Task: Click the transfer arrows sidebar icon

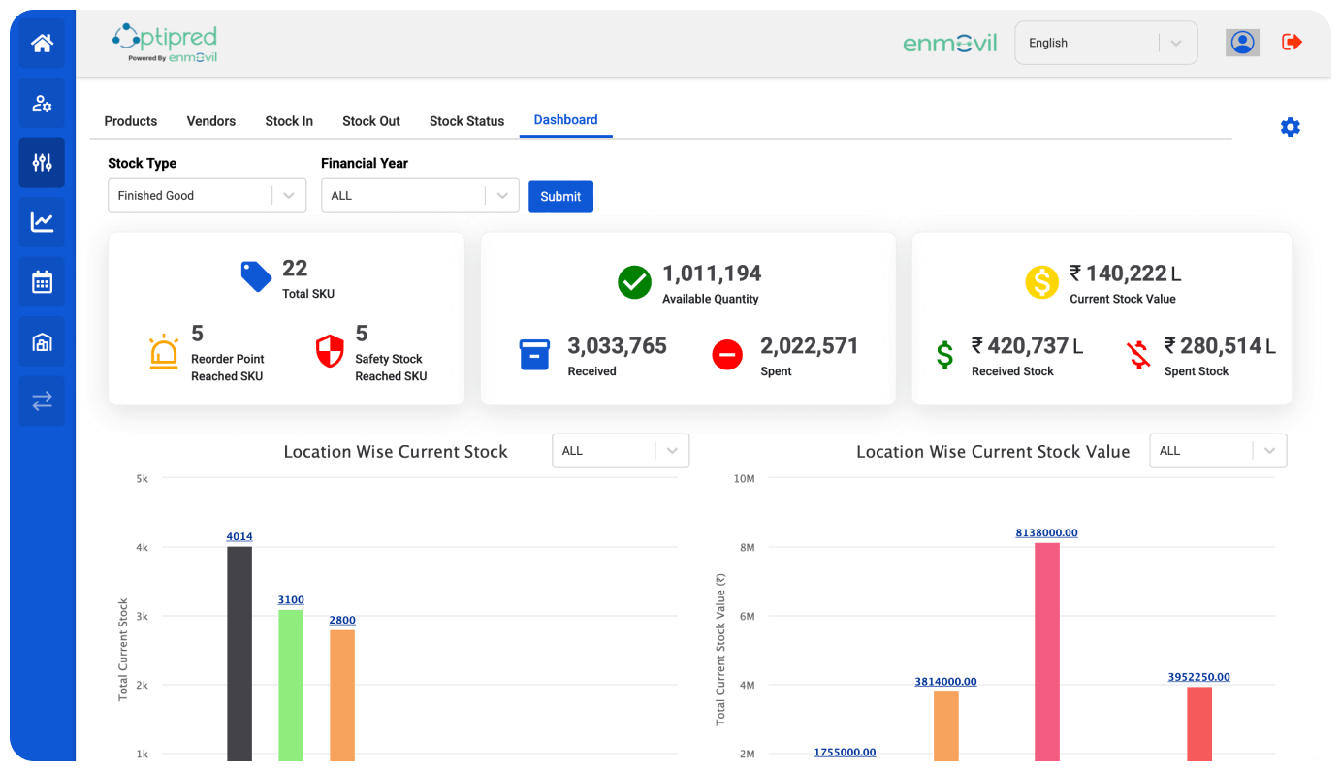Action: click(42, 402)
